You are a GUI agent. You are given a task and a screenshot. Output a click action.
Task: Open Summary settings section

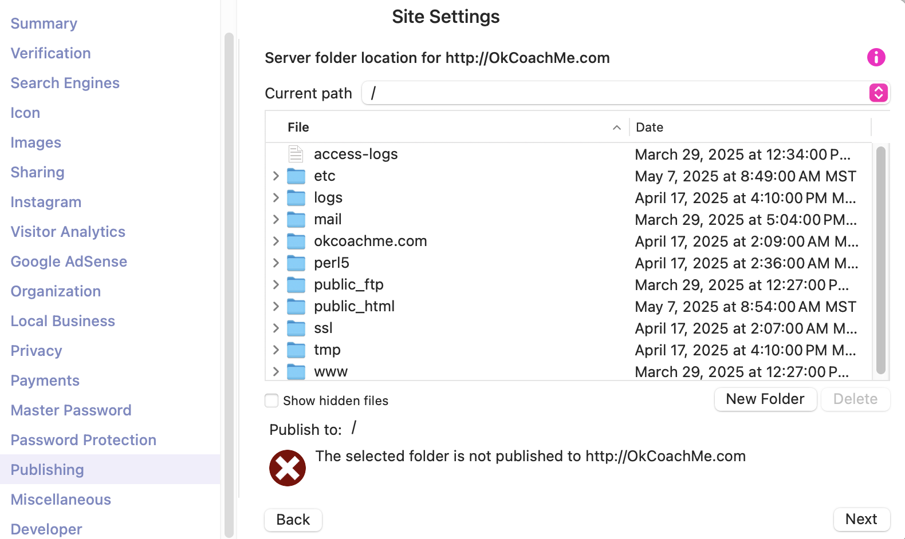point(44,23)
